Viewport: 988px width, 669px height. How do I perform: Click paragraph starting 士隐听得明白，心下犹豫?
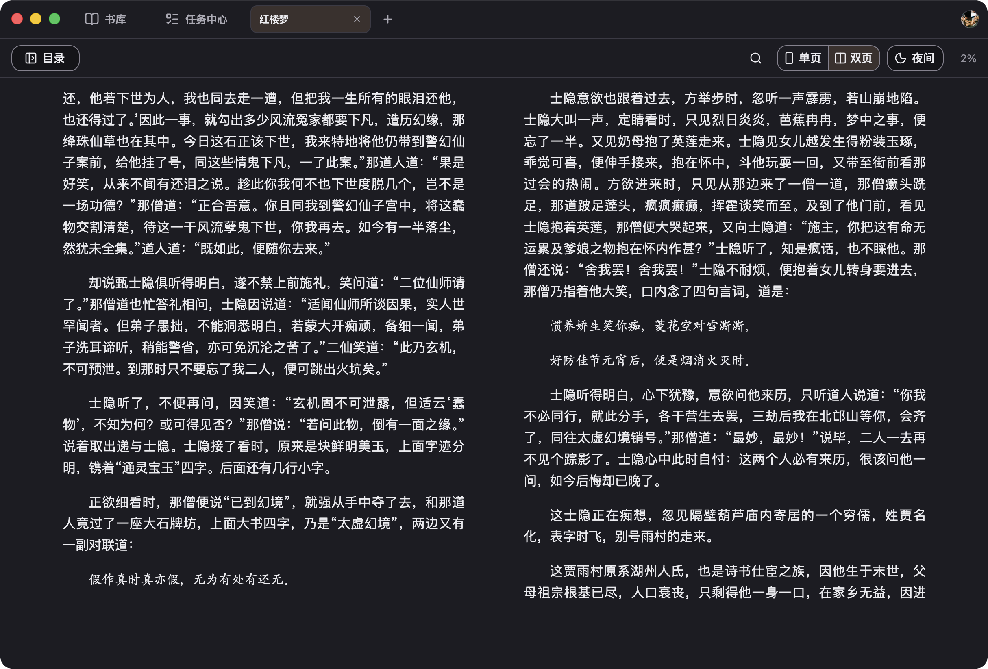pyautogui.click(x=725, y=437)
